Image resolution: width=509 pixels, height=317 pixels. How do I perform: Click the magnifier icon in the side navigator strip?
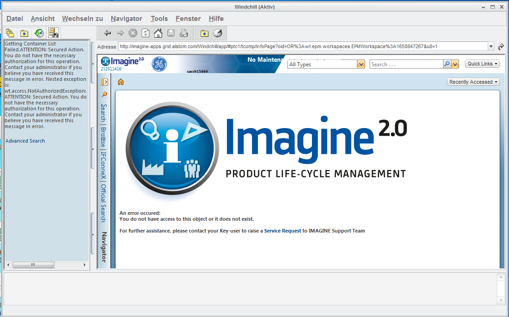click(104, 94)
